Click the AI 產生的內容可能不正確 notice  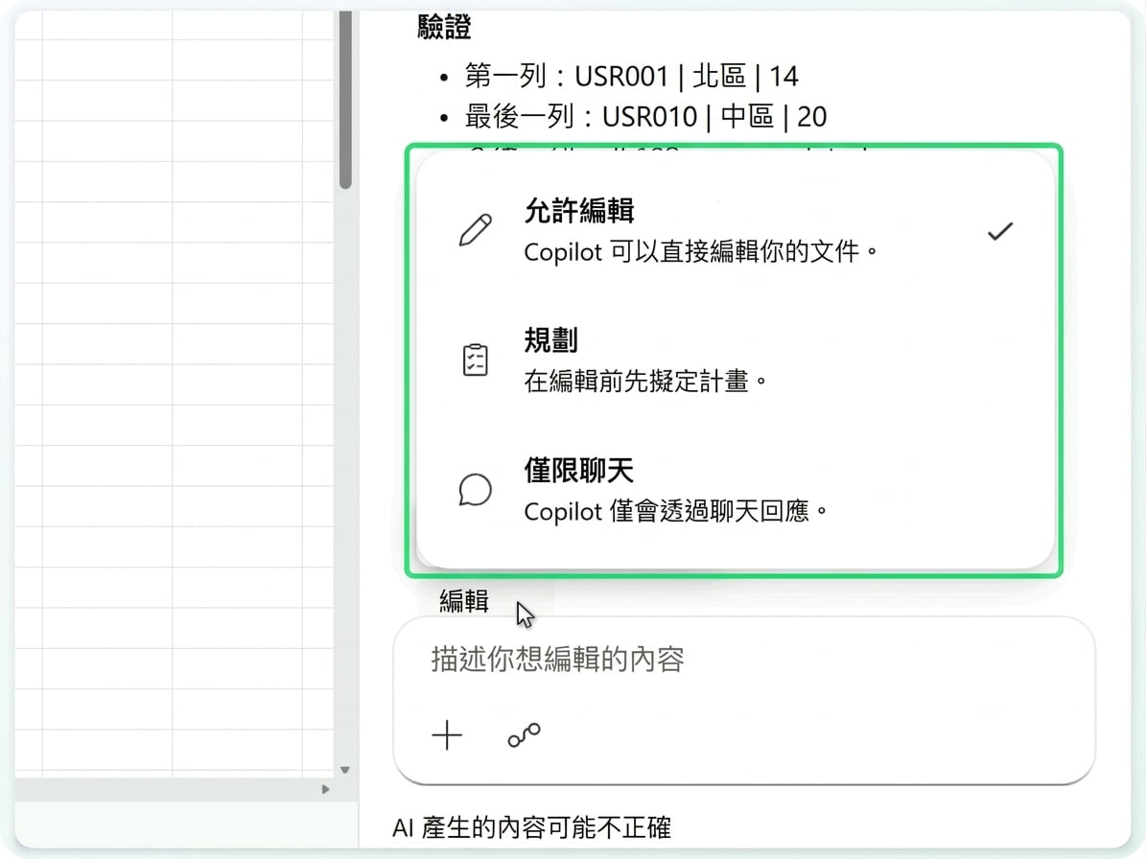click(531, 827)
